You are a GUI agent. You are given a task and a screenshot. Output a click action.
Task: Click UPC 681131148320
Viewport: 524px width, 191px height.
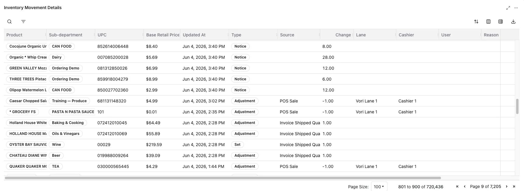coord(112,101)
